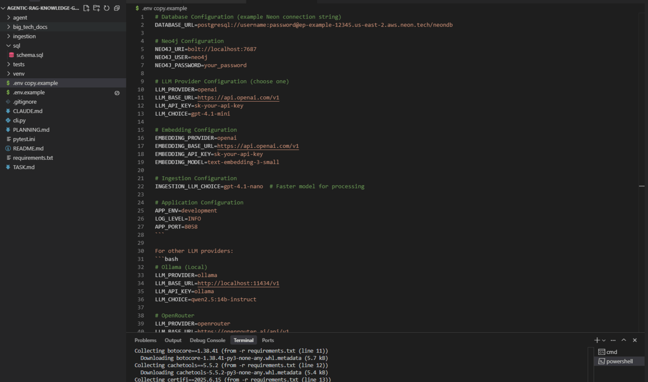
Task: Switch to the Ports tab
Action: coord(268,340)
